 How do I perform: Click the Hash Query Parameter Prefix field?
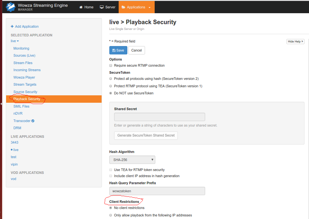(x=157, y=191)
